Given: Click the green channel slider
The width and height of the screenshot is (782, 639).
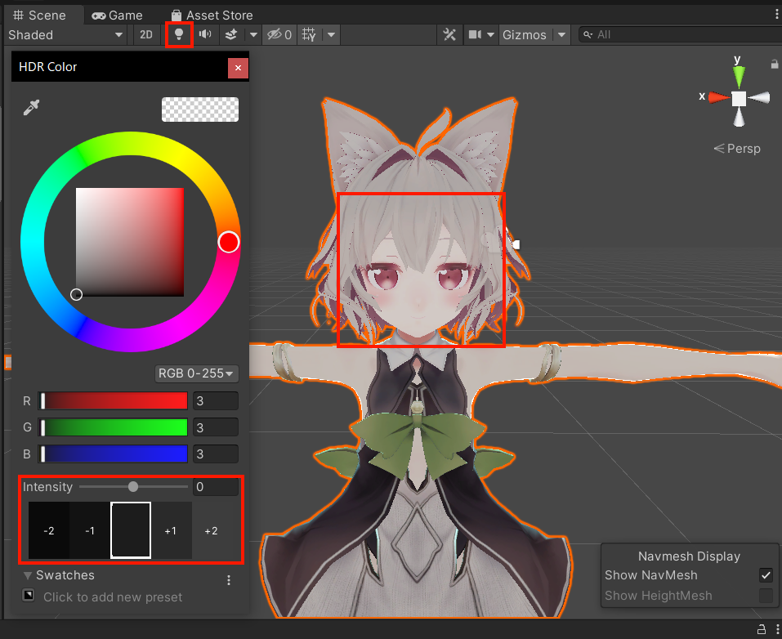Looking at the screenshot, I should [x=114, y=427].
